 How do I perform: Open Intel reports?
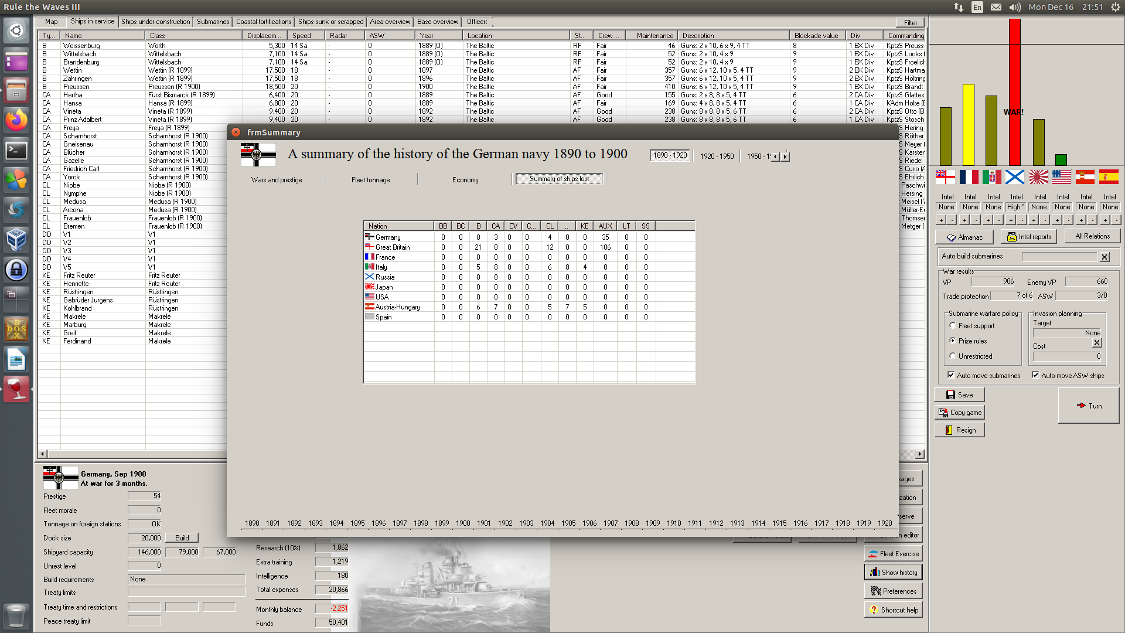click(x=1028, y=237)
